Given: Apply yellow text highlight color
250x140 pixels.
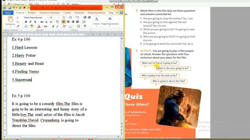Looking at the screenshot, I should click(x=32, y=26).
